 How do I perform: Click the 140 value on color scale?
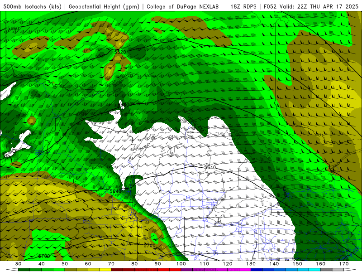coord(274,264)
